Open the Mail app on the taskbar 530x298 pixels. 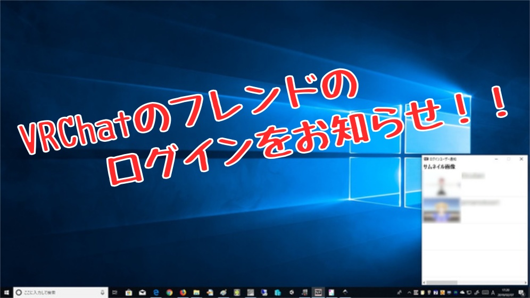(142, 292)
